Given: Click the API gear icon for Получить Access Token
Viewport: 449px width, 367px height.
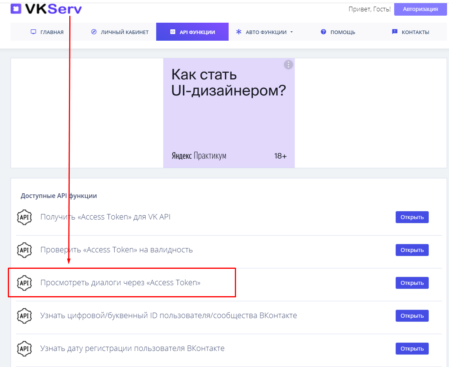Looking at the screenshot, I should click(x=24, y=217).
